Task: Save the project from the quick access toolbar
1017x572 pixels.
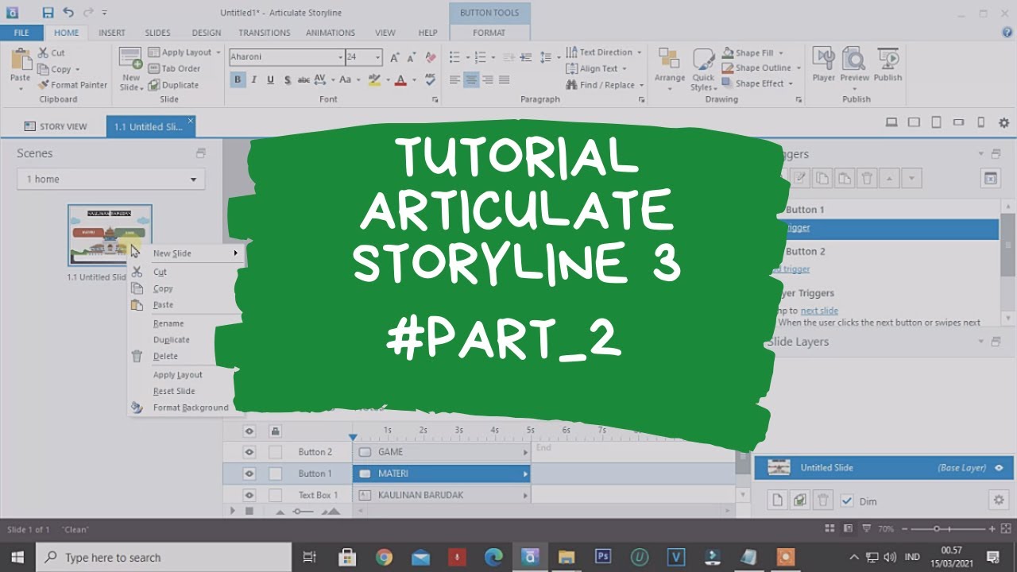Action: (48, 13)
